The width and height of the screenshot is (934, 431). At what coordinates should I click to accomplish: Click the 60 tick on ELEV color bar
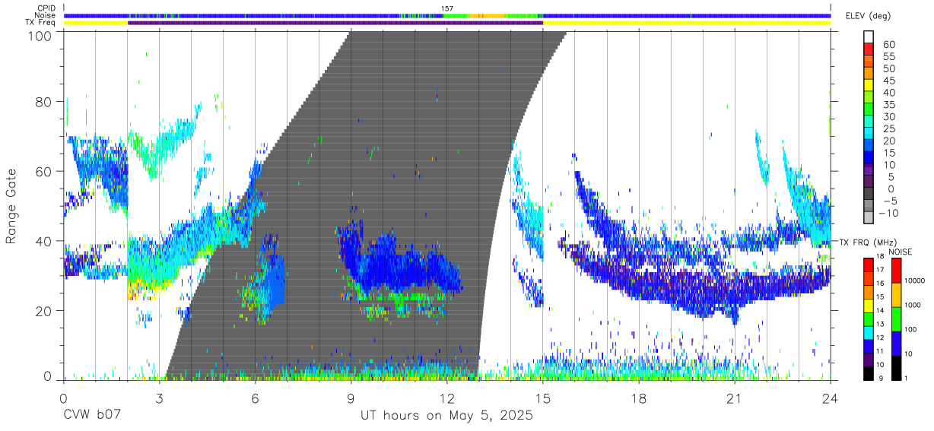888,45
